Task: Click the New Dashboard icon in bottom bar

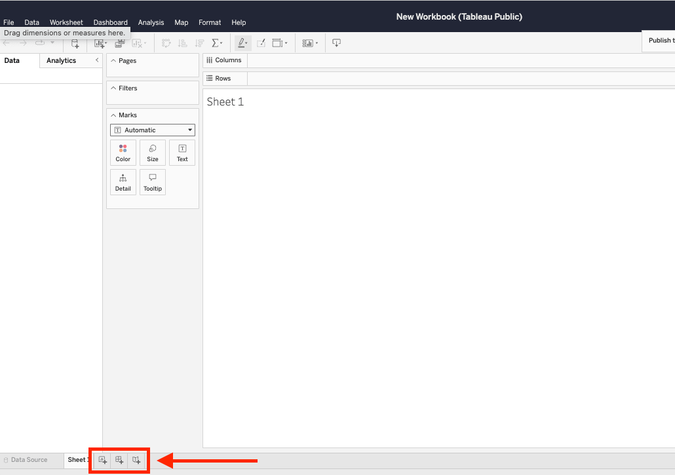Action: [x=119, y=460]
